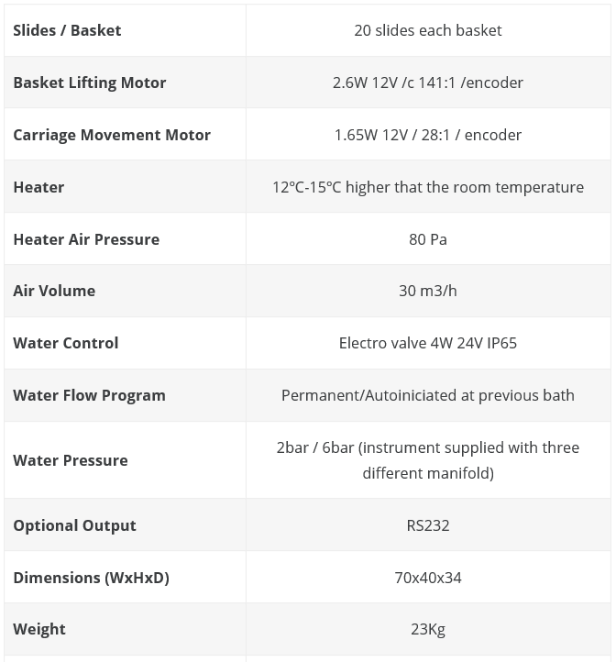Select the 'Permanent/Autoiniciated at previous bath' value
Viewport: 616px width, 662px height.
428,395
